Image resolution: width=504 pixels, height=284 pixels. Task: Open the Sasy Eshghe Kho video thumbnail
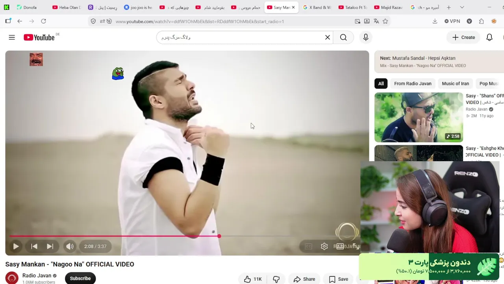pyautogui.click(x=419, y=153)
